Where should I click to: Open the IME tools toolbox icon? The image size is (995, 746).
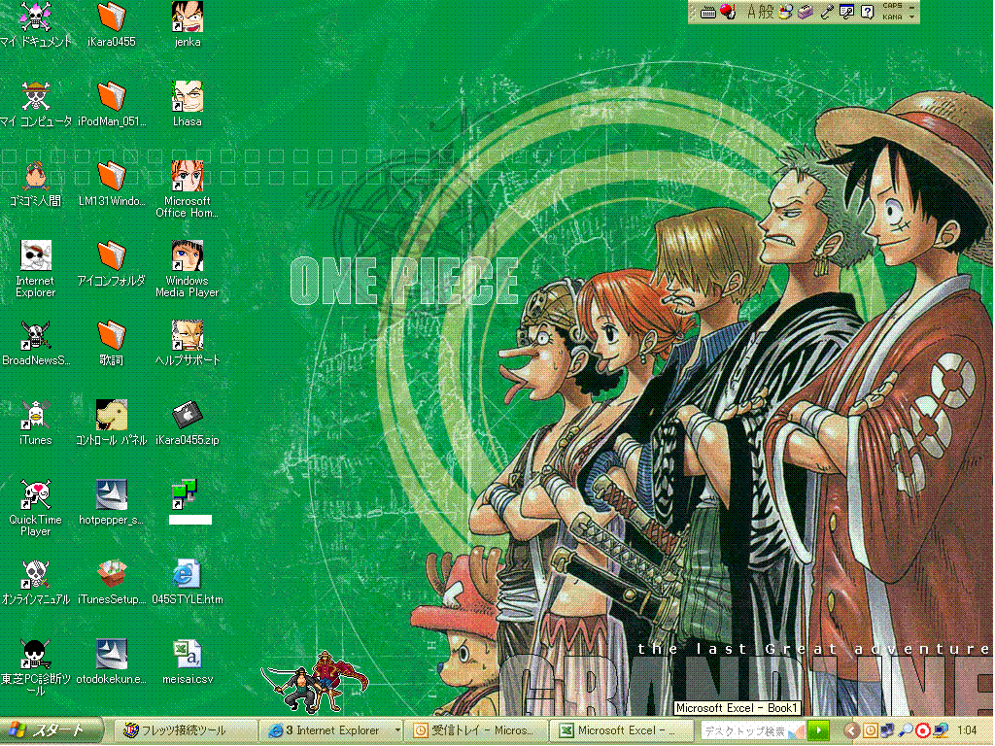pos(806,12)
